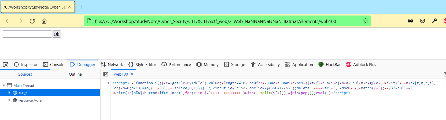Switch to the Style Editor panel
446x120 pixels.
(142, 64)
